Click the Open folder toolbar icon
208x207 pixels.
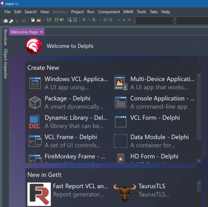tap(39, 20)
